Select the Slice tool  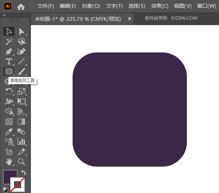pyautogui.click(x=21, y=152)
